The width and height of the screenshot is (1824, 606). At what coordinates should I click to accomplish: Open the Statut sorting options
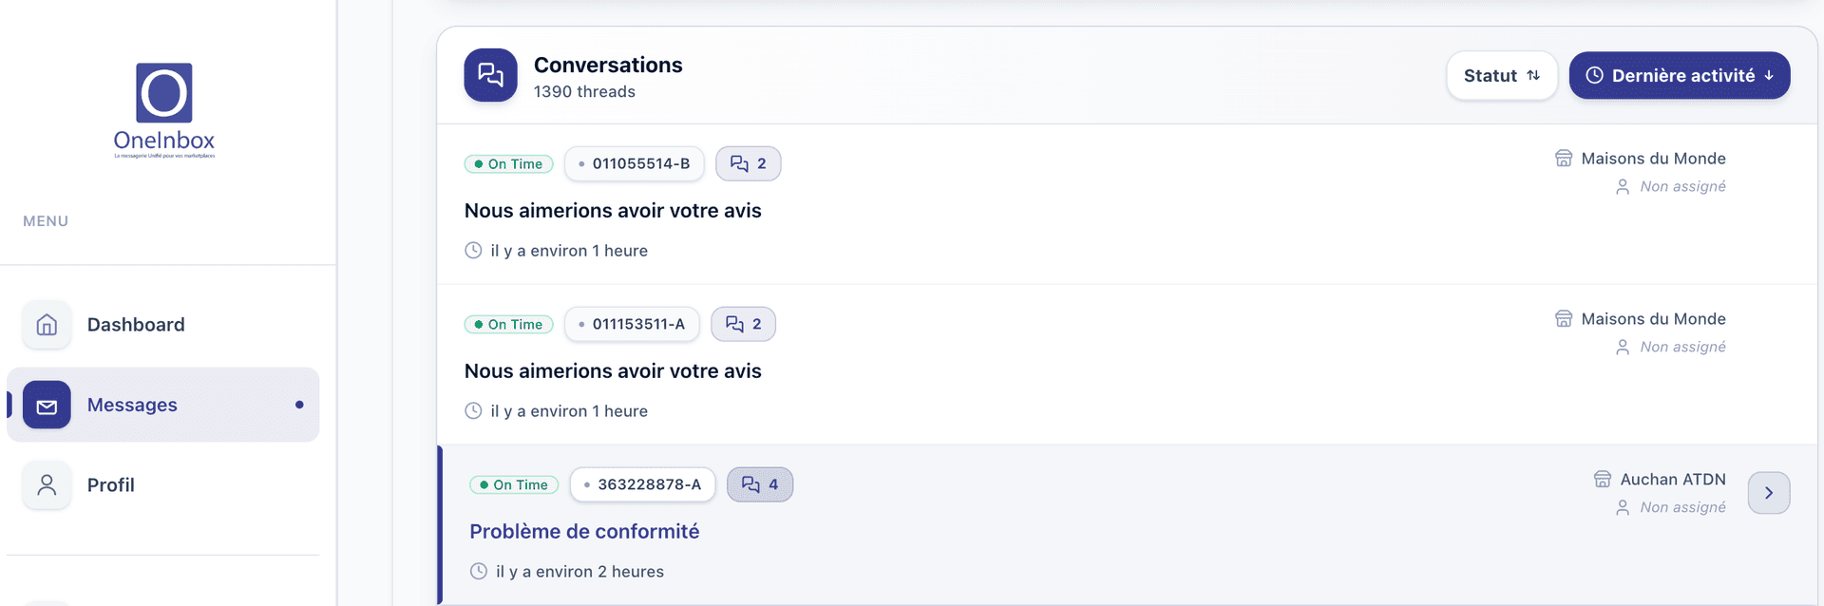click(1501, 75)
